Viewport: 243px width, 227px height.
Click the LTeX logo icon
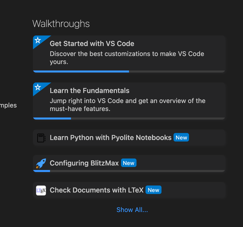point(41,190)
